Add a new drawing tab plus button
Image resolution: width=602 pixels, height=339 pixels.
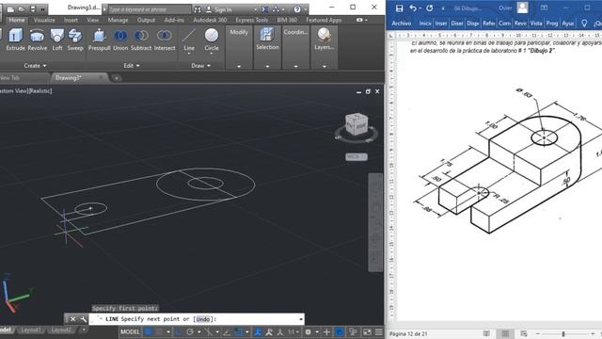[x=117, y=78]
